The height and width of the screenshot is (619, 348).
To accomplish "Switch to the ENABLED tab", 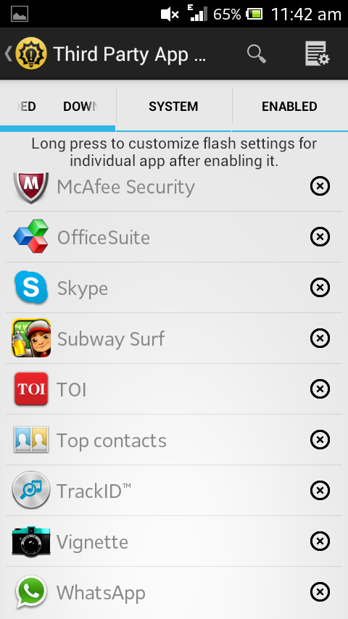I will [289, 107].
